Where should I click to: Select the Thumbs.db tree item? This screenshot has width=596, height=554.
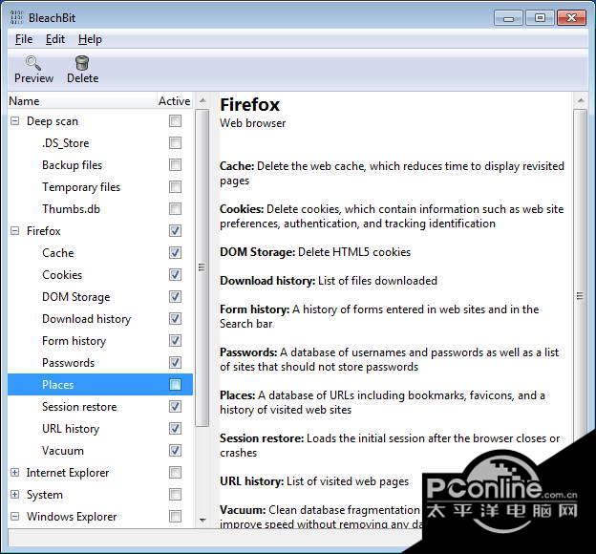71,209
